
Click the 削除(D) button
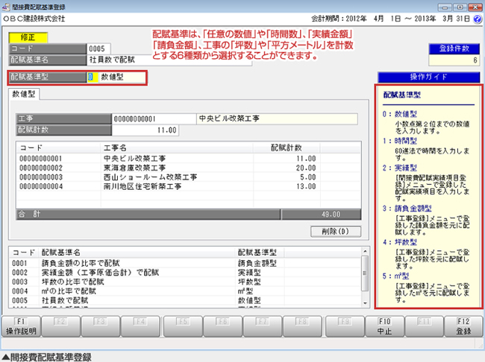click(336, 232)
